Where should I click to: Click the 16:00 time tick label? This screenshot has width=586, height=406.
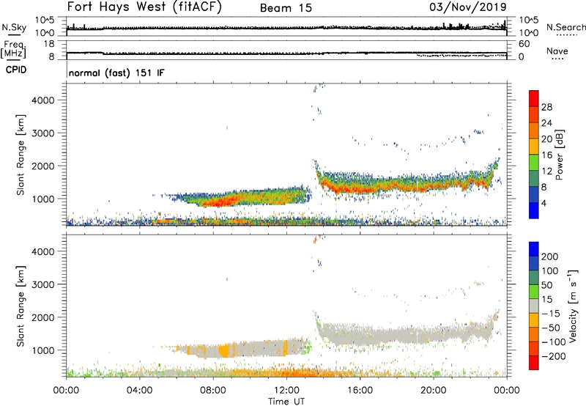(360, 391)
